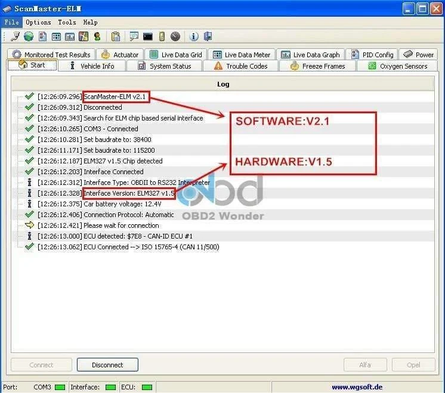Open the Oxygen Sensors tab

[x=397, y=66]
